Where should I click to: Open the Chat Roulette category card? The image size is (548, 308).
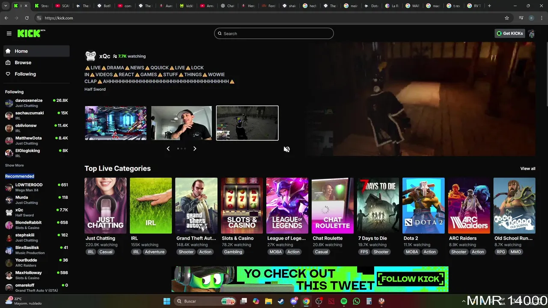coord(333,206)
